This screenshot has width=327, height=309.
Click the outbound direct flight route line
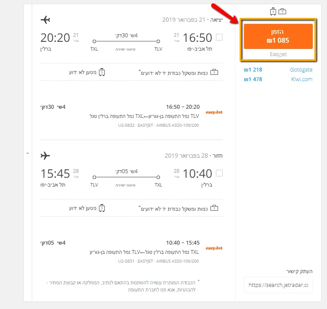coord(126,41)
